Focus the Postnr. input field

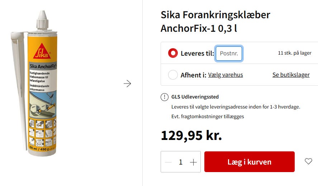click(x=229, y=54)
